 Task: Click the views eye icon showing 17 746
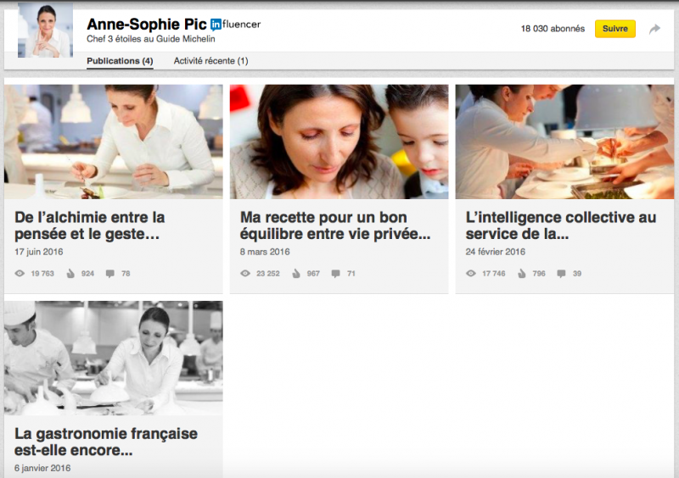pyautogui.click(x=471, y=274)
